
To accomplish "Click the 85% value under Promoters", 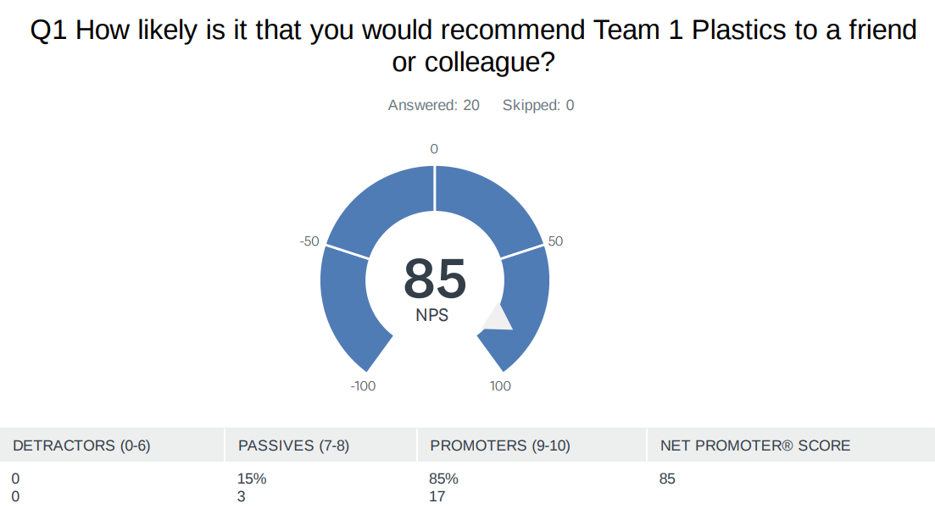I will [444, 479].
